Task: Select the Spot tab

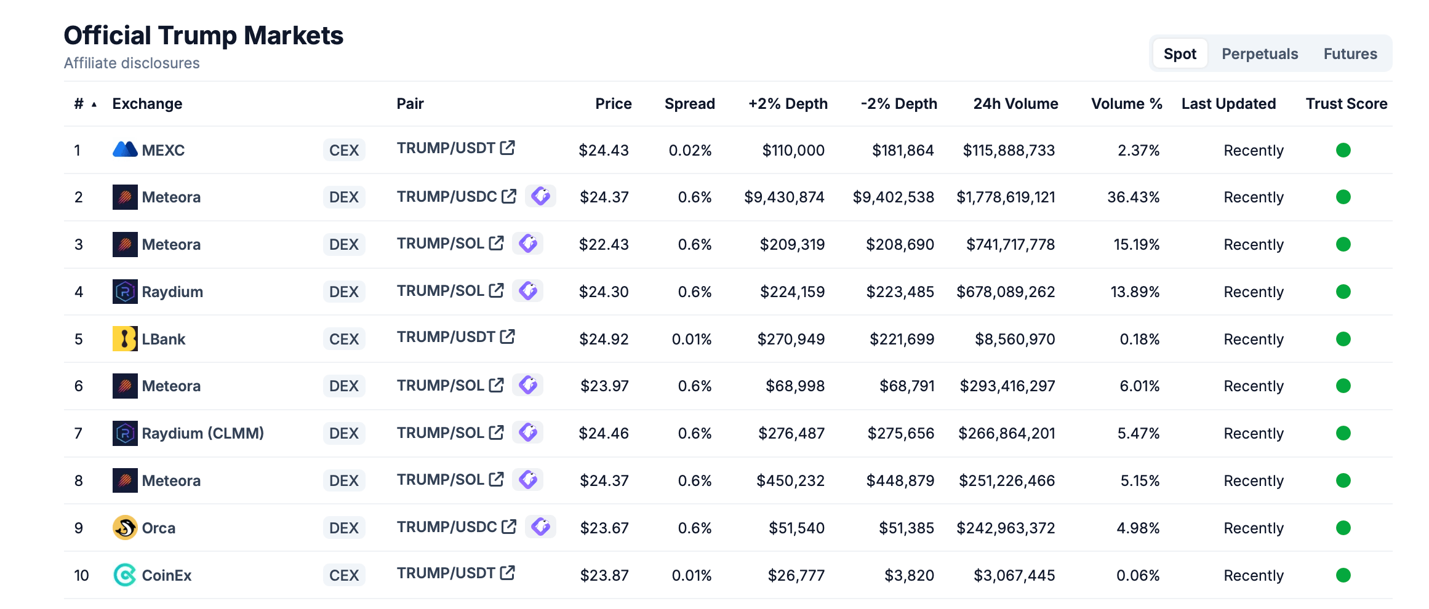Action: 1180,54
